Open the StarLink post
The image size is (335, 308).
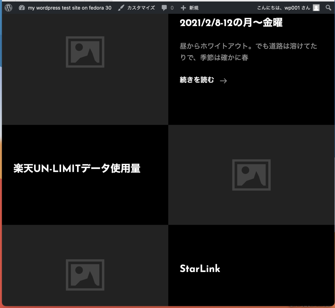click(x=200, y=269)
